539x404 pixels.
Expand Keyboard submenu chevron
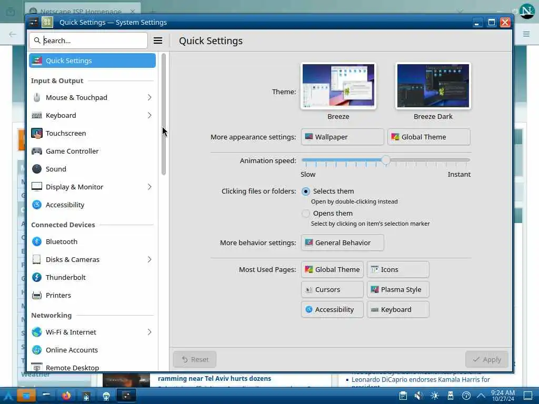pyautogui.click(x=149, y=115)
